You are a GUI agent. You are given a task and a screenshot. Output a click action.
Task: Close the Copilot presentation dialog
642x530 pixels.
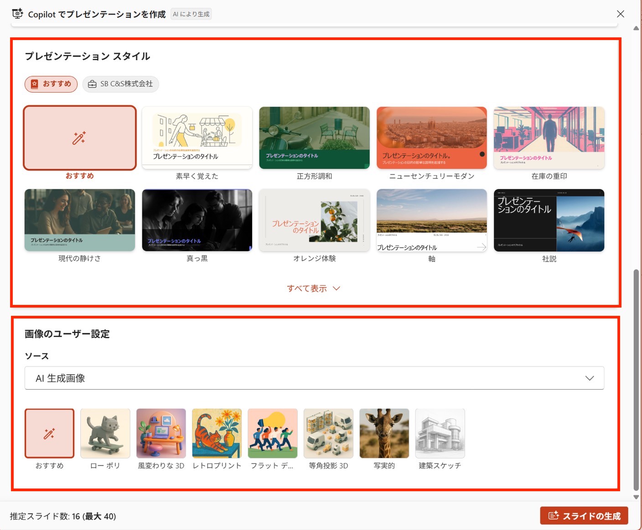621,14
